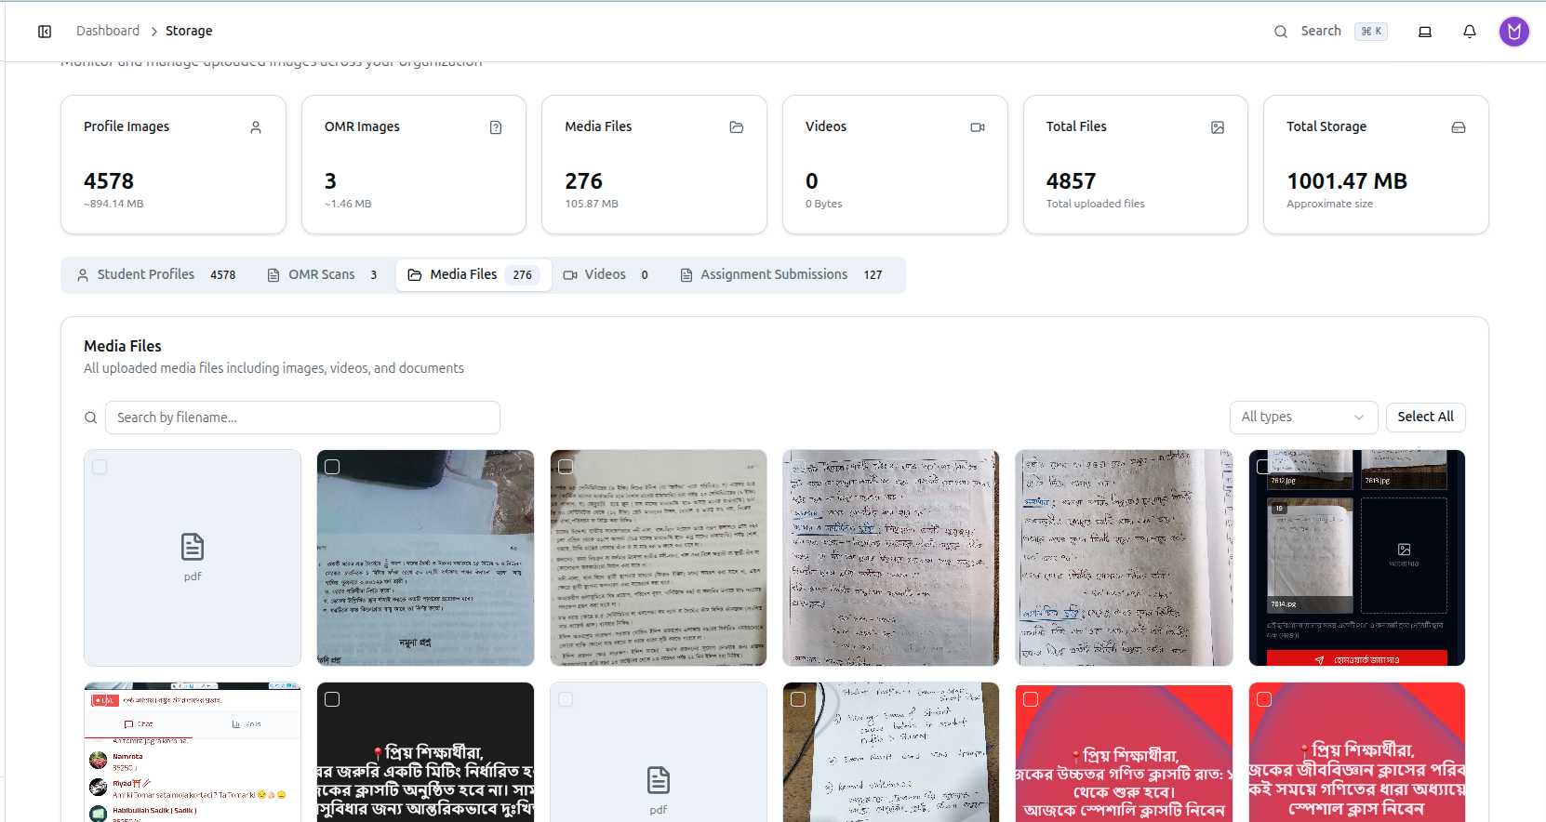
Task: Go to Dashboard breadcrumb link
Action: click(108, 31)
